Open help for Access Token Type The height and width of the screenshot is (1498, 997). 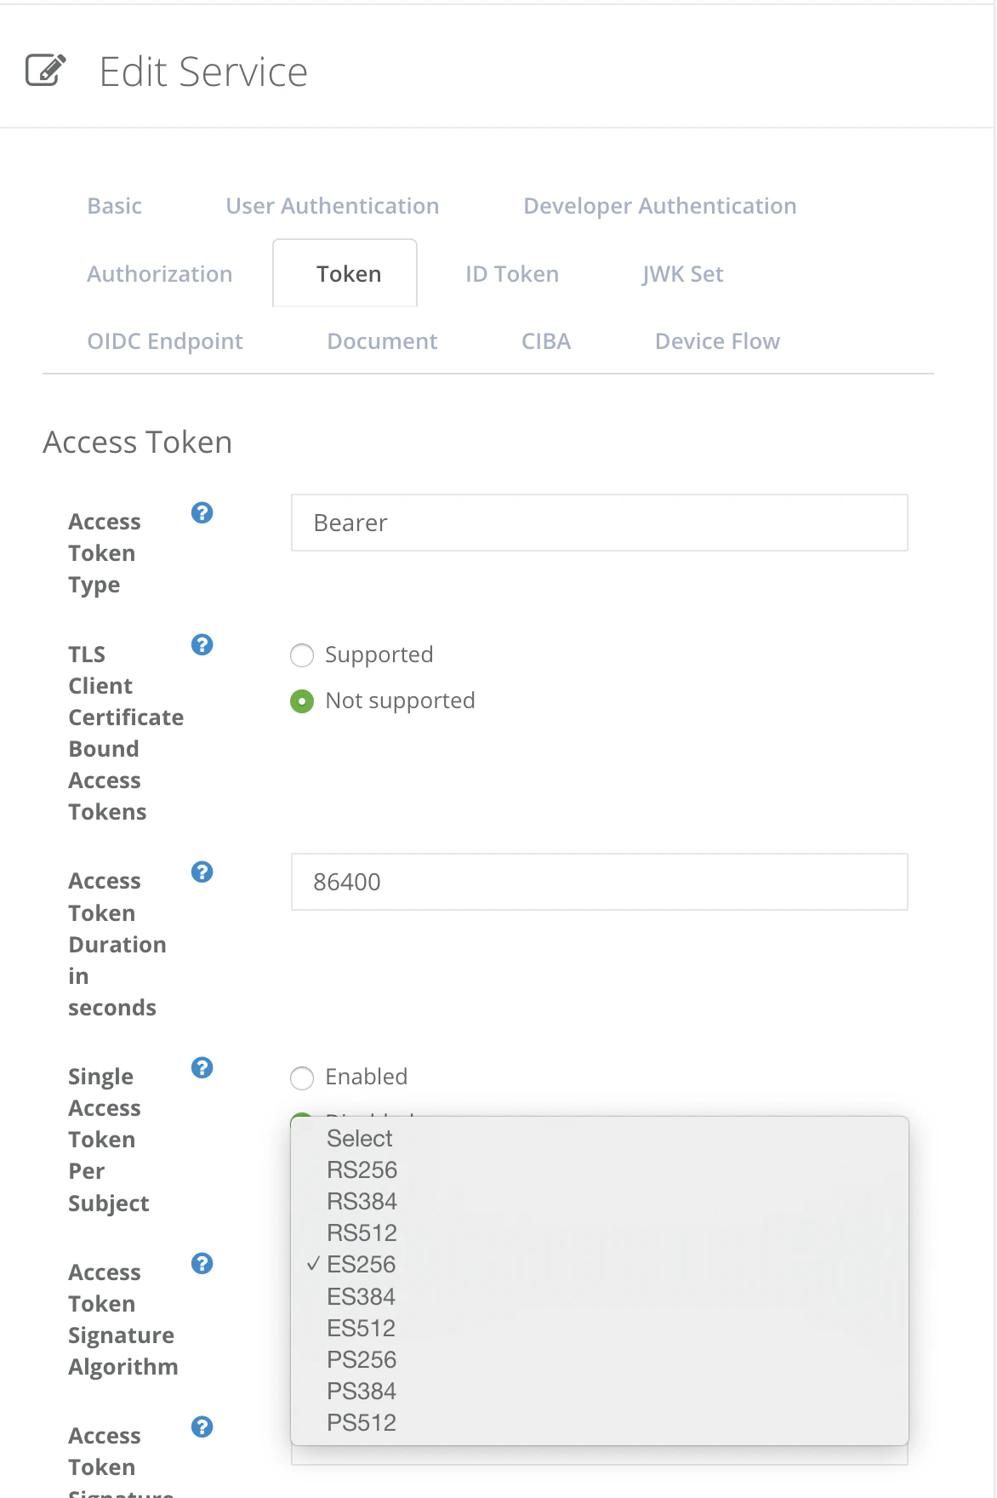pyautogui.click(x=202, y=512)
